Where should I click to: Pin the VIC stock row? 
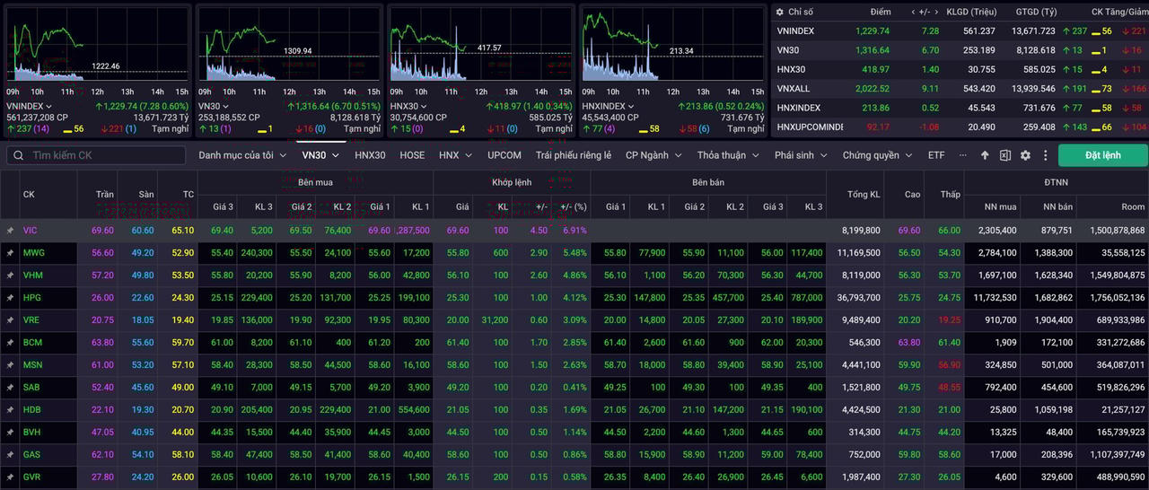pos(10,231)
